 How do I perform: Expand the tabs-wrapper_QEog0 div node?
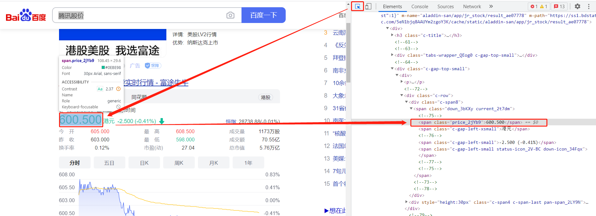(x=392, y=55)
